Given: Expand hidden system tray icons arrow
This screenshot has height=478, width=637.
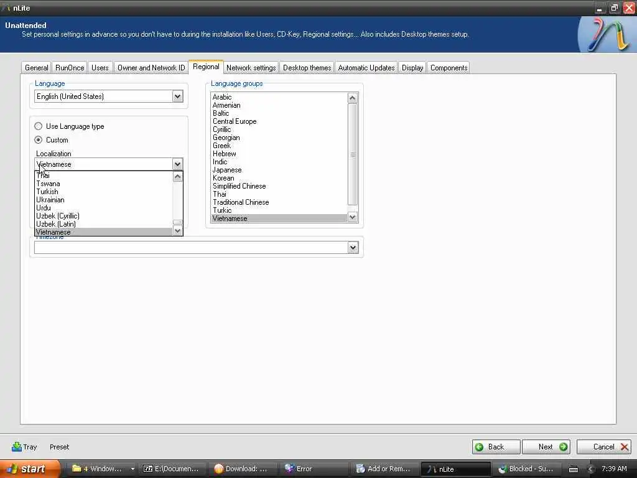Looking at the screenshot, I should tap(591, 469).
